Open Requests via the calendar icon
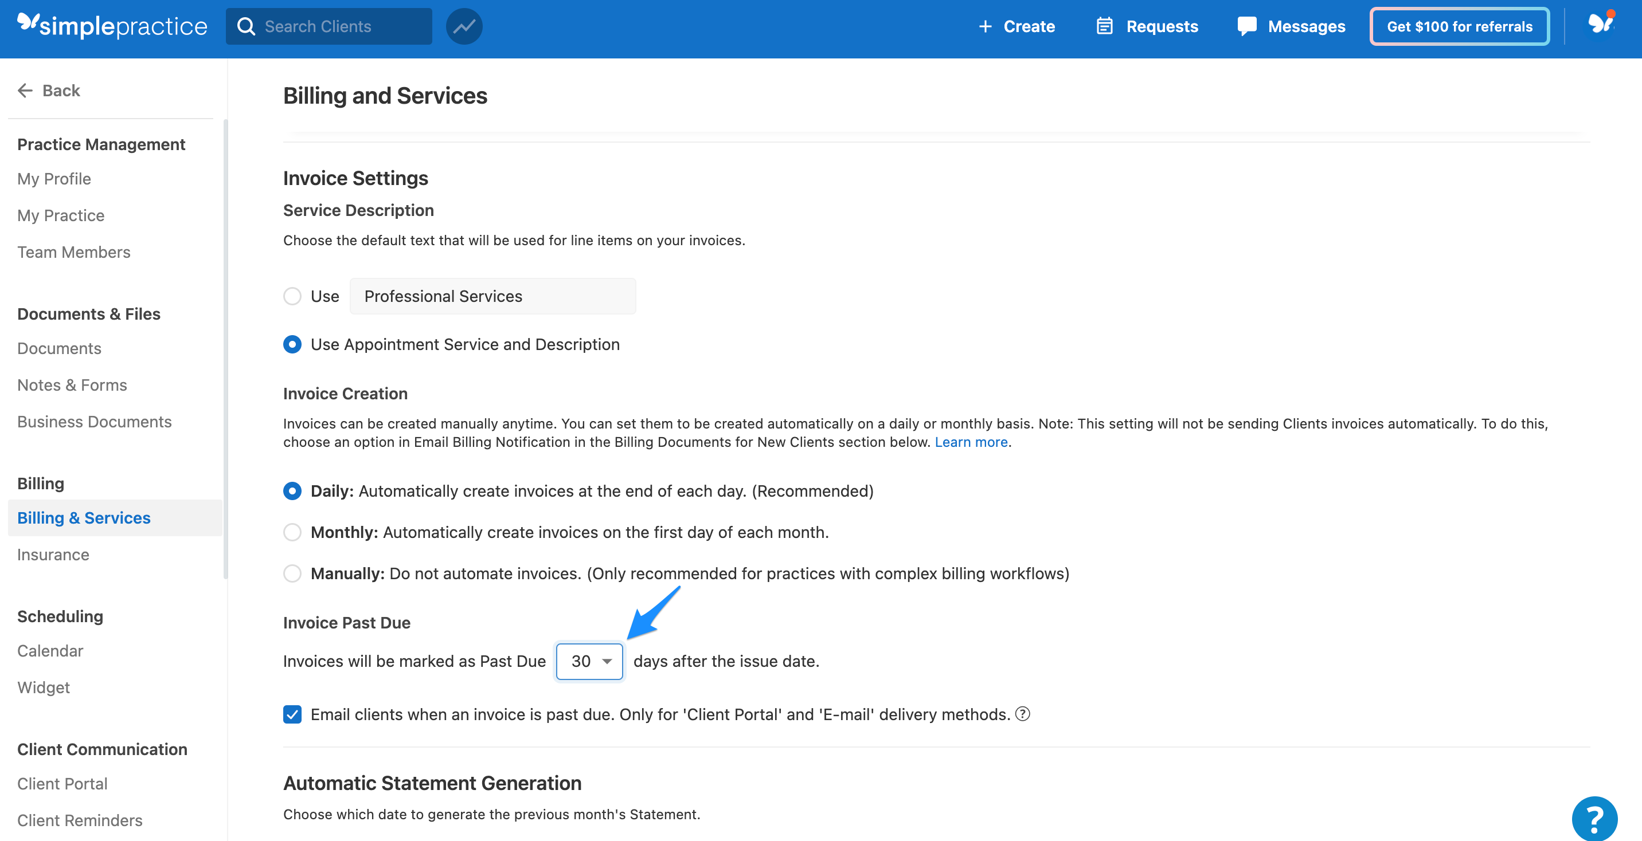 [1104, 26]
